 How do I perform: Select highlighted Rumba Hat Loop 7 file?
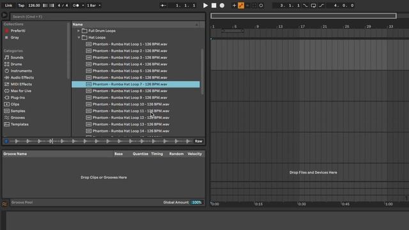tap(135, 84)
